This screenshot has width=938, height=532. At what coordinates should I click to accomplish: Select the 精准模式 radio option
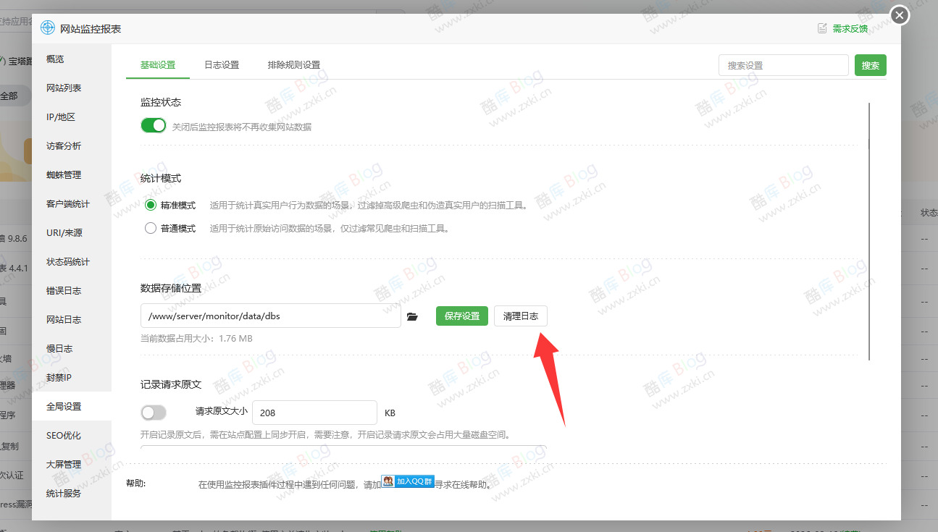point(150,205)
